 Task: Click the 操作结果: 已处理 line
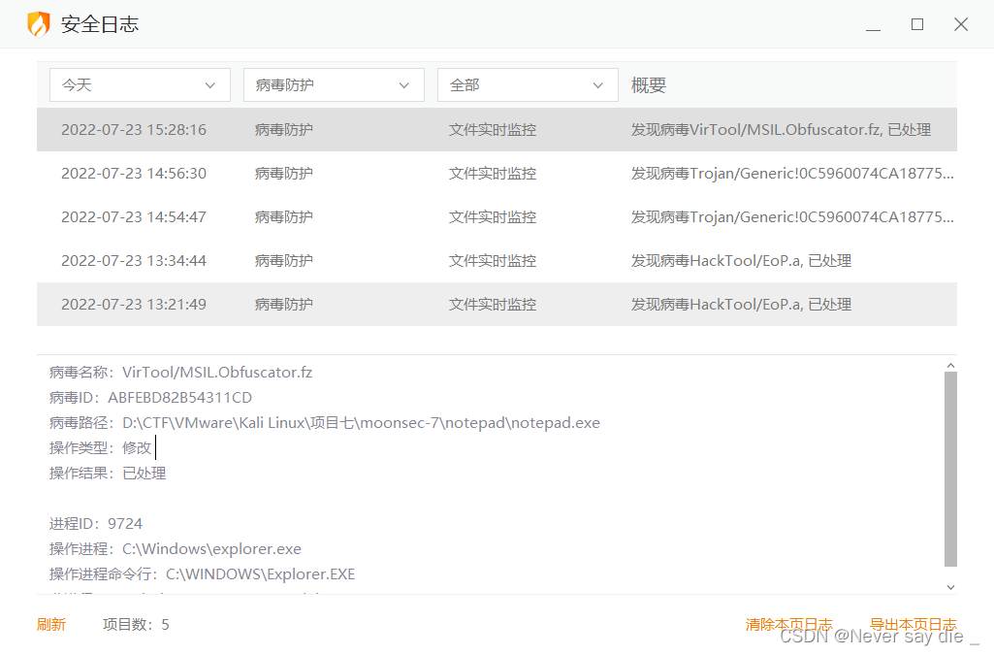point(108,474)
